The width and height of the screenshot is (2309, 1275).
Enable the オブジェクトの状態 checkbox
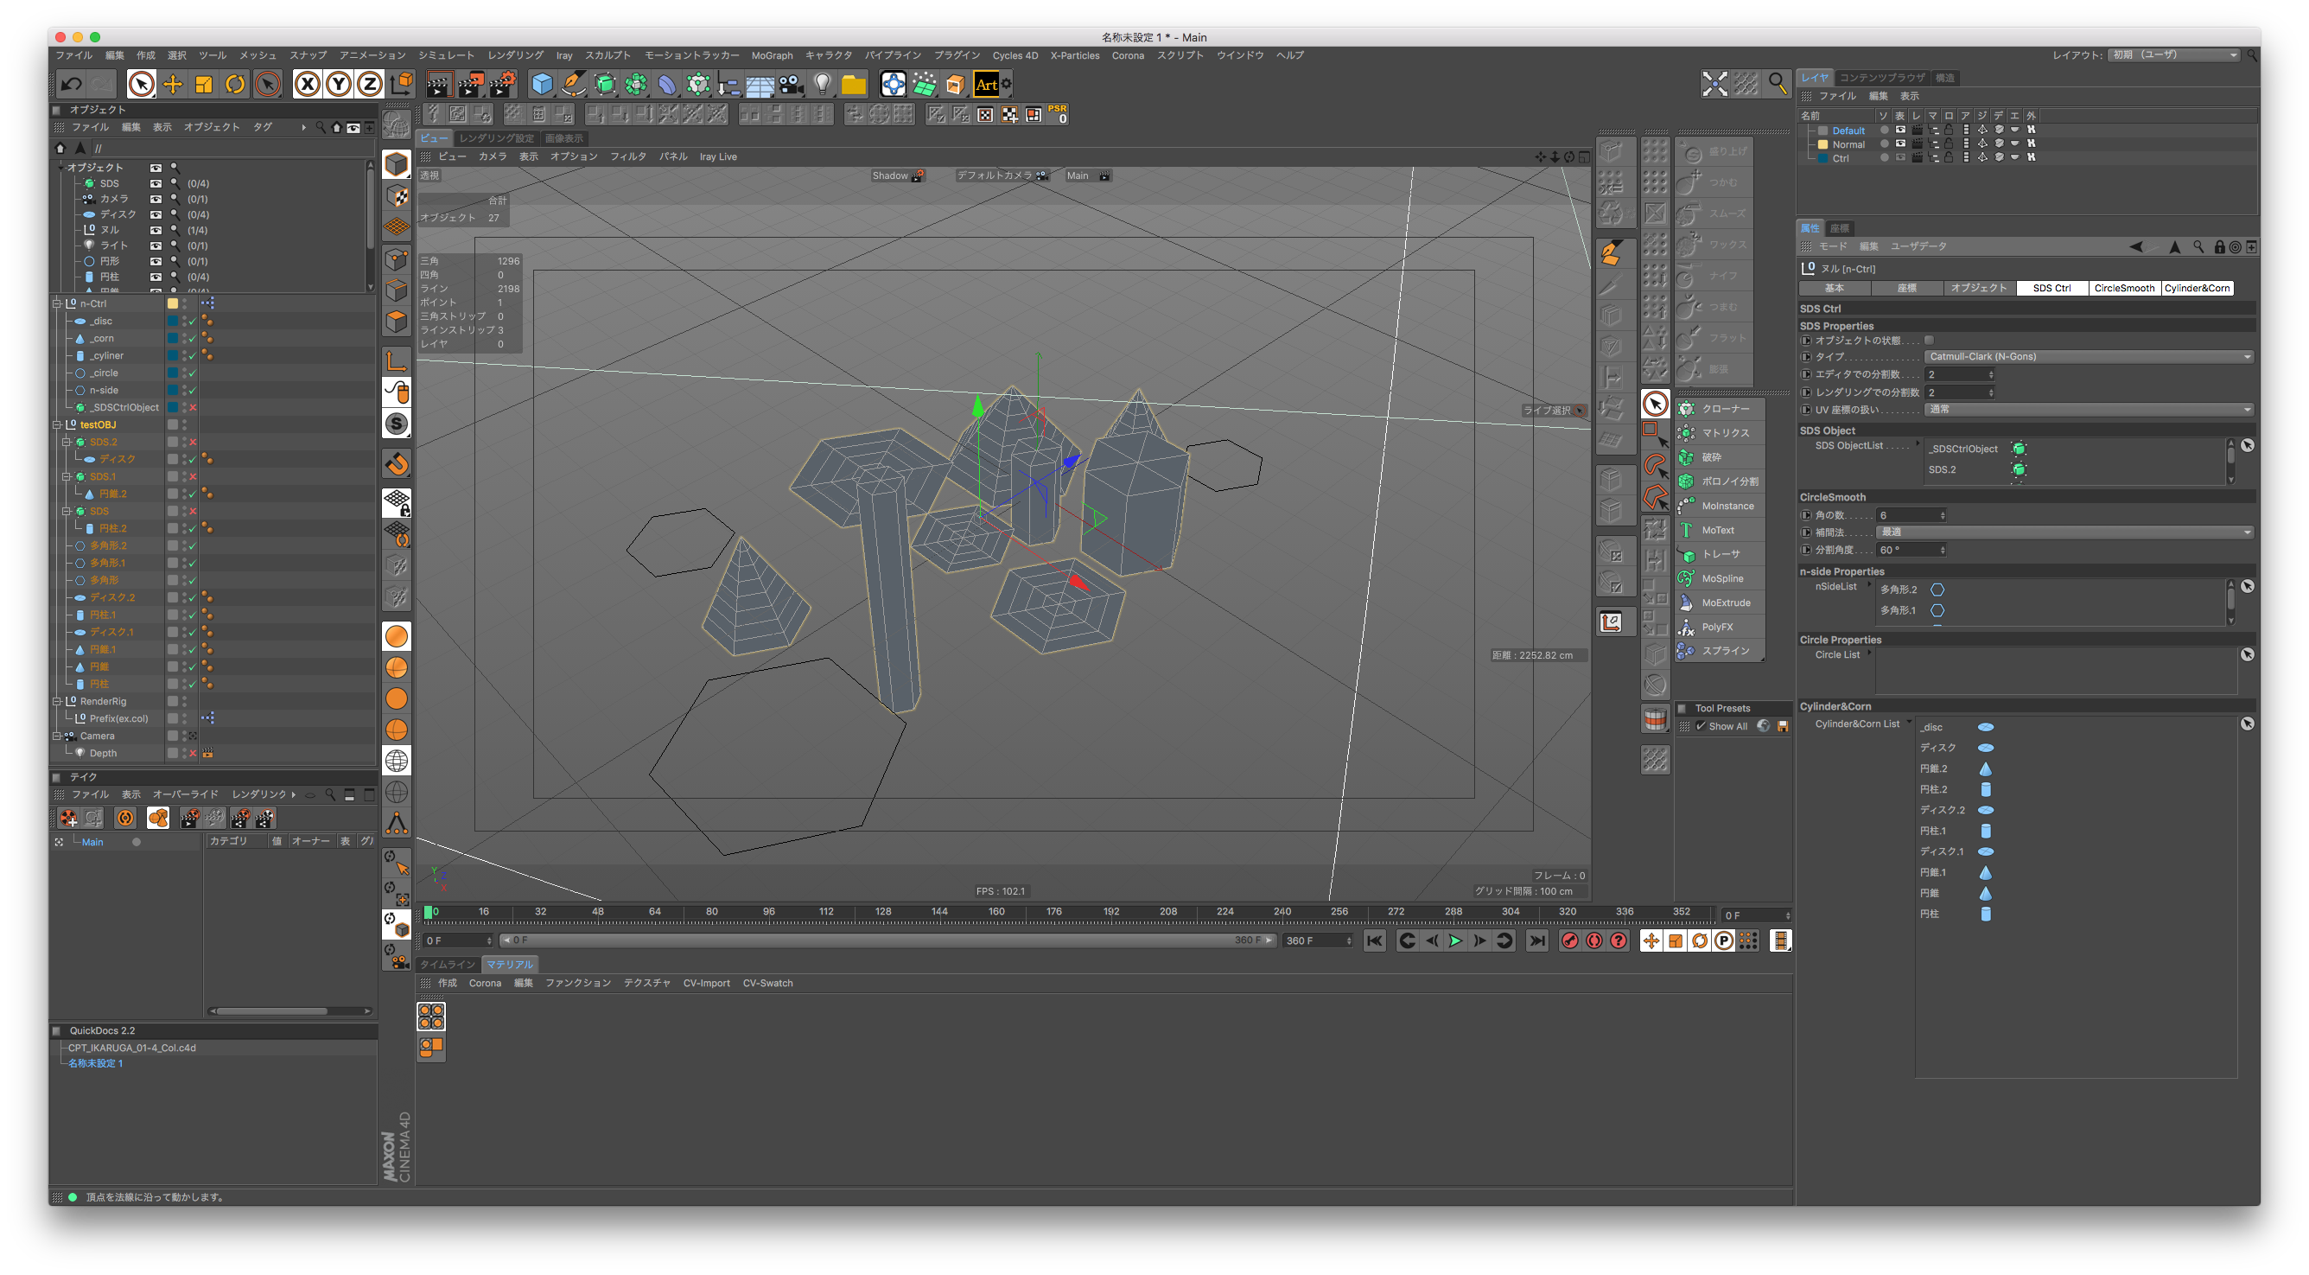[1929, 341]
